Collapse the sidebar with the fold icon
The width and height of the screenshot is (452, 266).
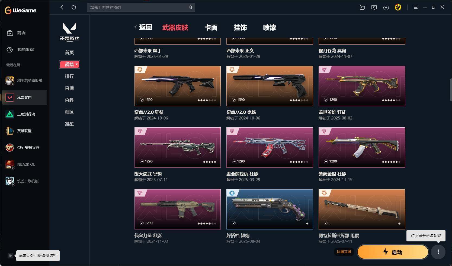(x=10, y=255)
